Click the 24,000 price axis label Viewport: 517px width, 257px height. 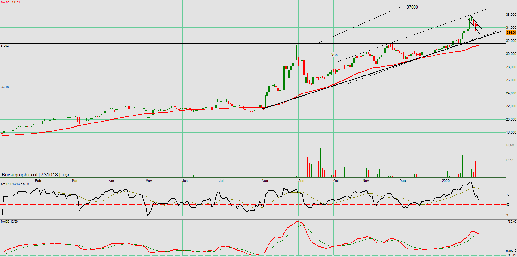coord(511,93)
